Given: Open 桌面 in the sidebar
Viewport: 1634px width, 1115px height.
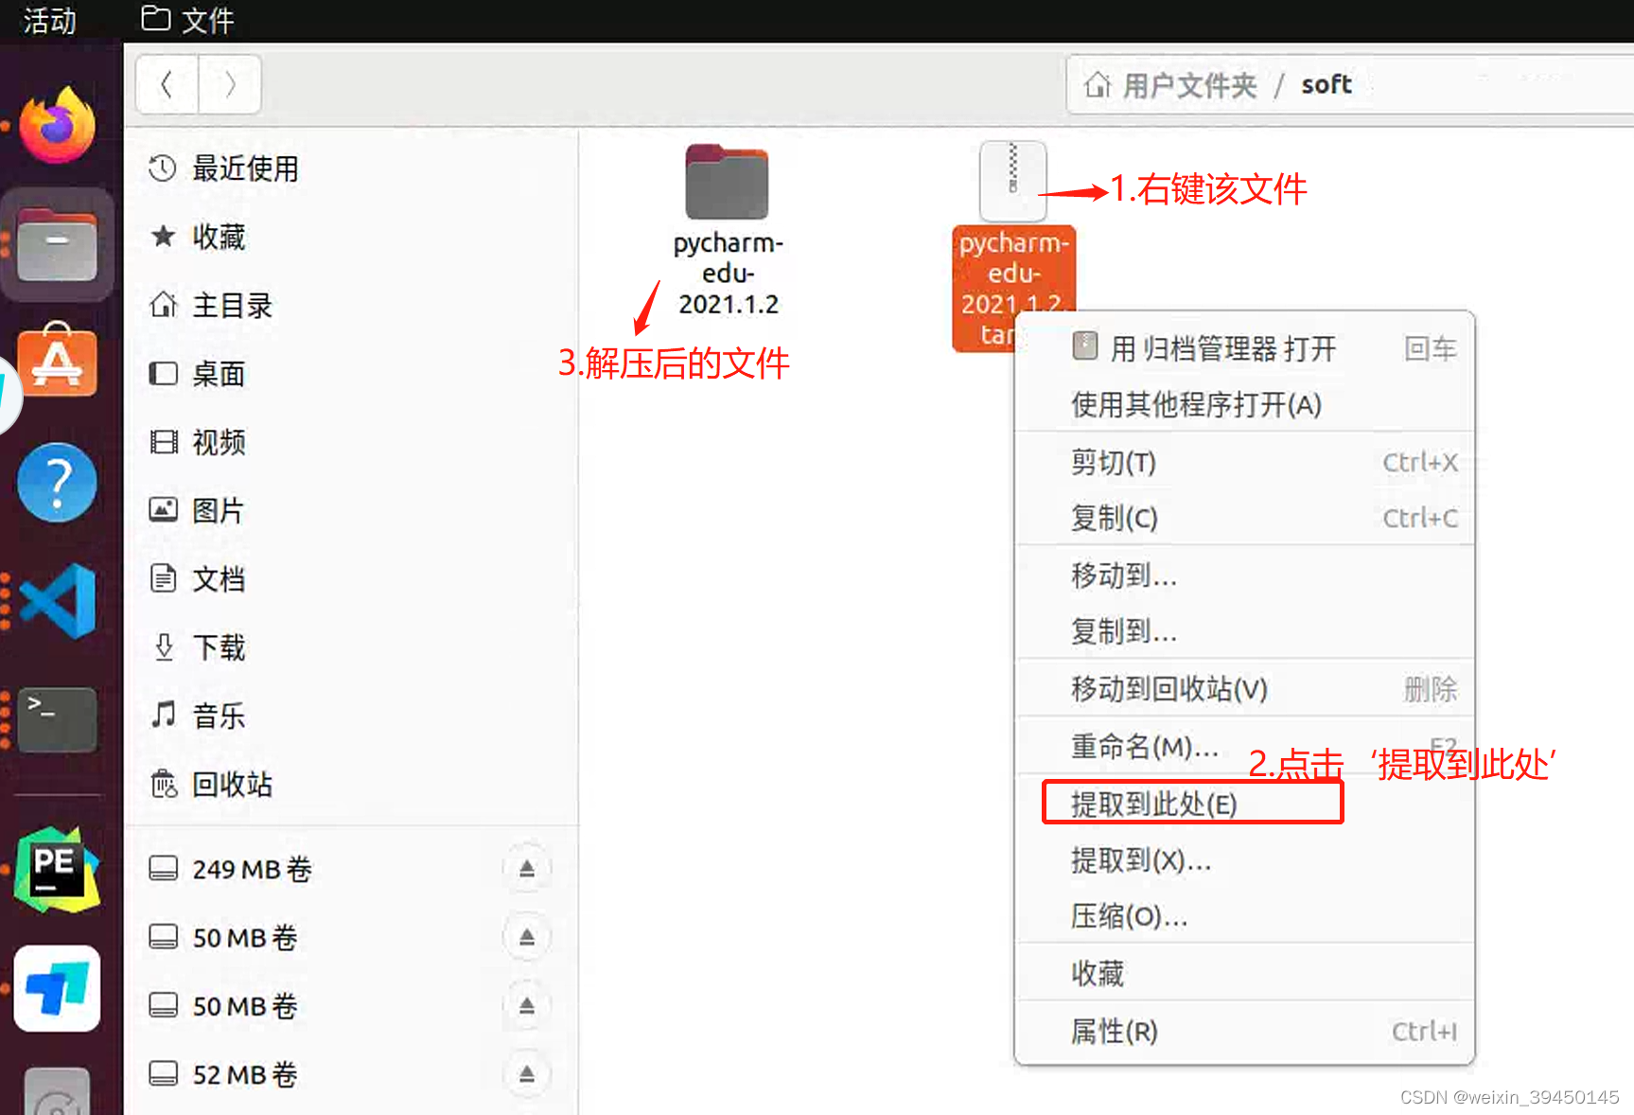Looking at the screenshot, I should point(351,374).
